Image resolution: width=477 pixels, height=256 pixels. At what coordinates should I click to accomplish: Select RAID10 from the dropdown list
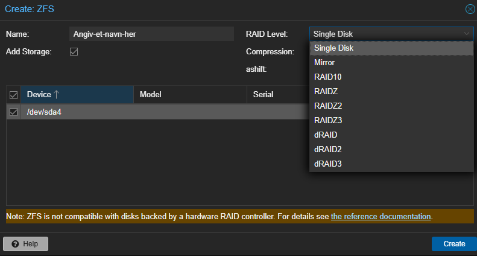point(391,77)
